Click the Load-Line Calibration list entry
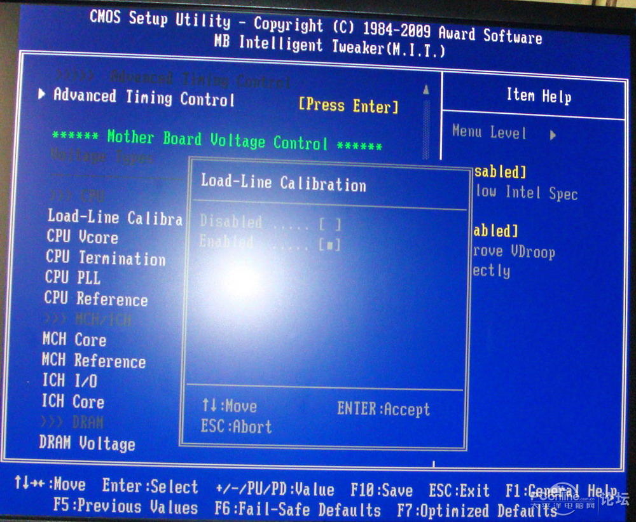 (115, 217)
